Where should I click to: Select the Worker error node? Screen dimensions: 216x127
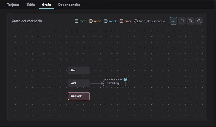[x=79, y=96]
